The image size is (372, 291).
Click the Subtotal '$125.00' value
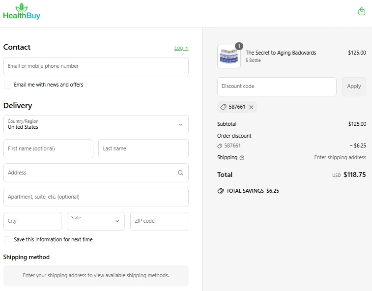pyautogui.click(x=357, y=124)
